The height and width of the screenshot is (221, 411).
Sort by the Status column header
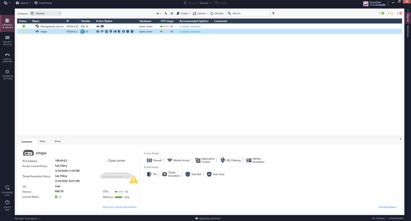coord(23,21)
